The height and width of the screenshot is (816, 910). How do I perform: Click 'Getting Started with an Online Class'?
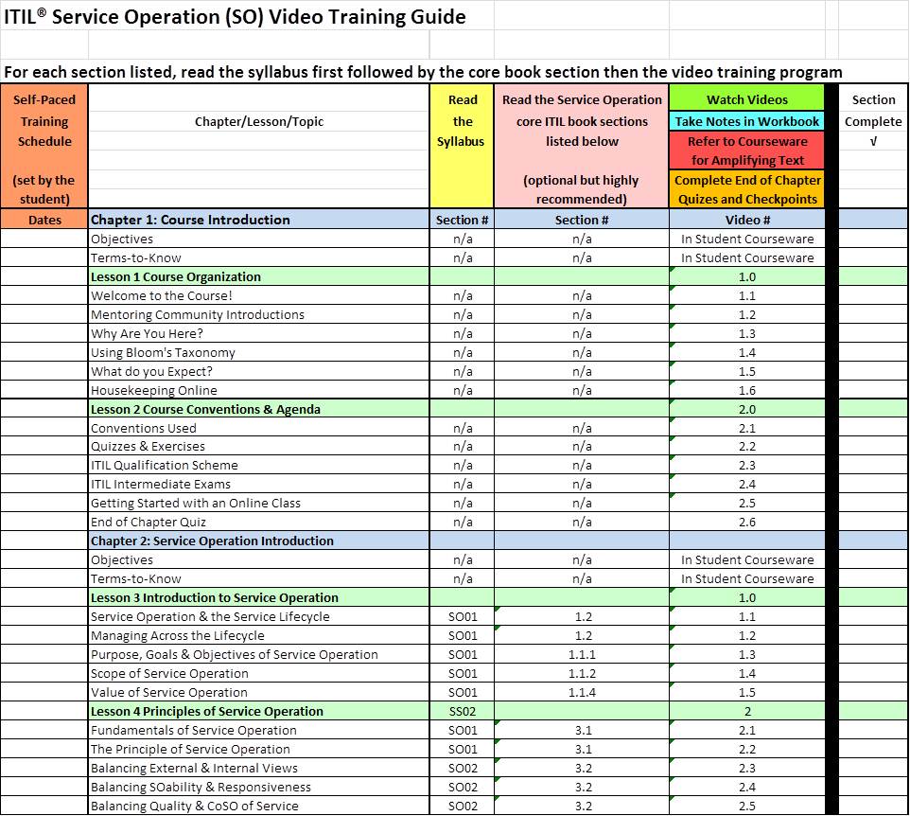tap(259, 503)
